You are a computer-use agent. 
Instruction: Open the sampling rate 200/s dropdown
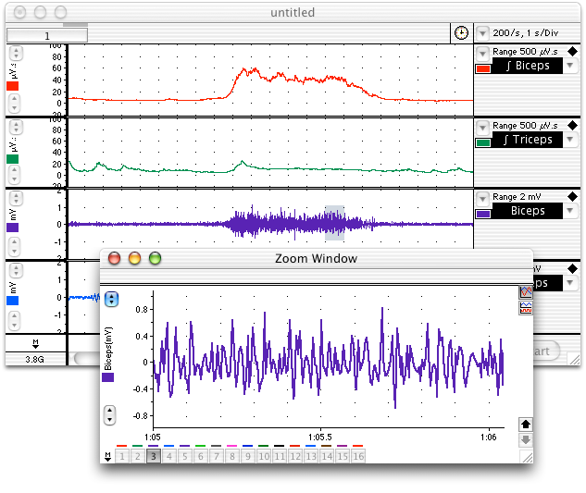click(x=483, y=33)
